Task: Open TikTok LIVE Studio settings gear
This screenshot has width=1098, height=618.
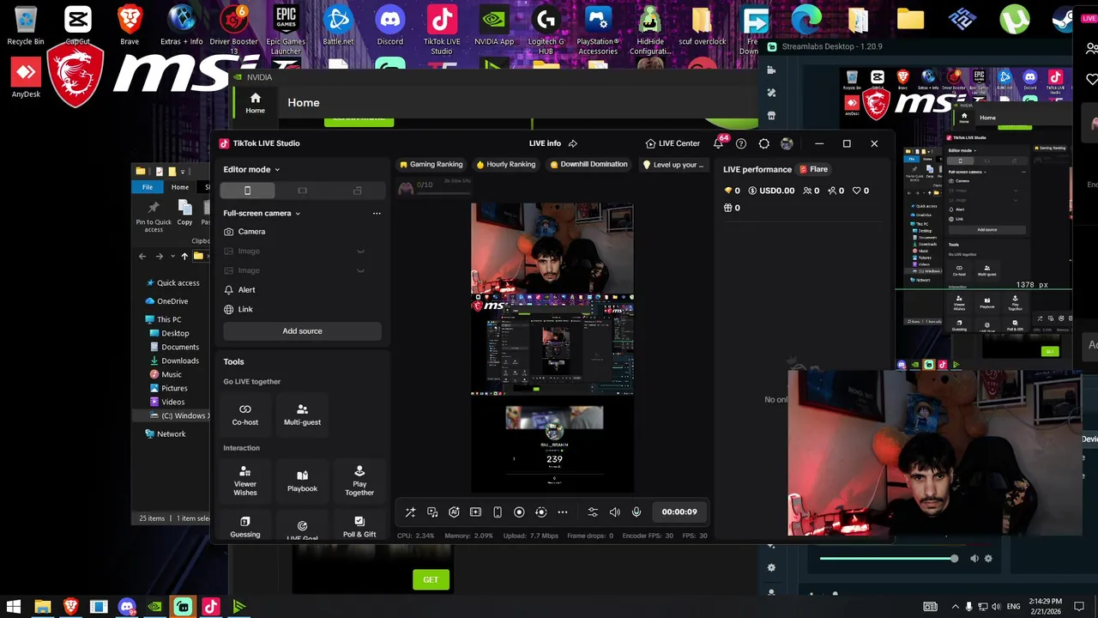Action: coord(764,143)
